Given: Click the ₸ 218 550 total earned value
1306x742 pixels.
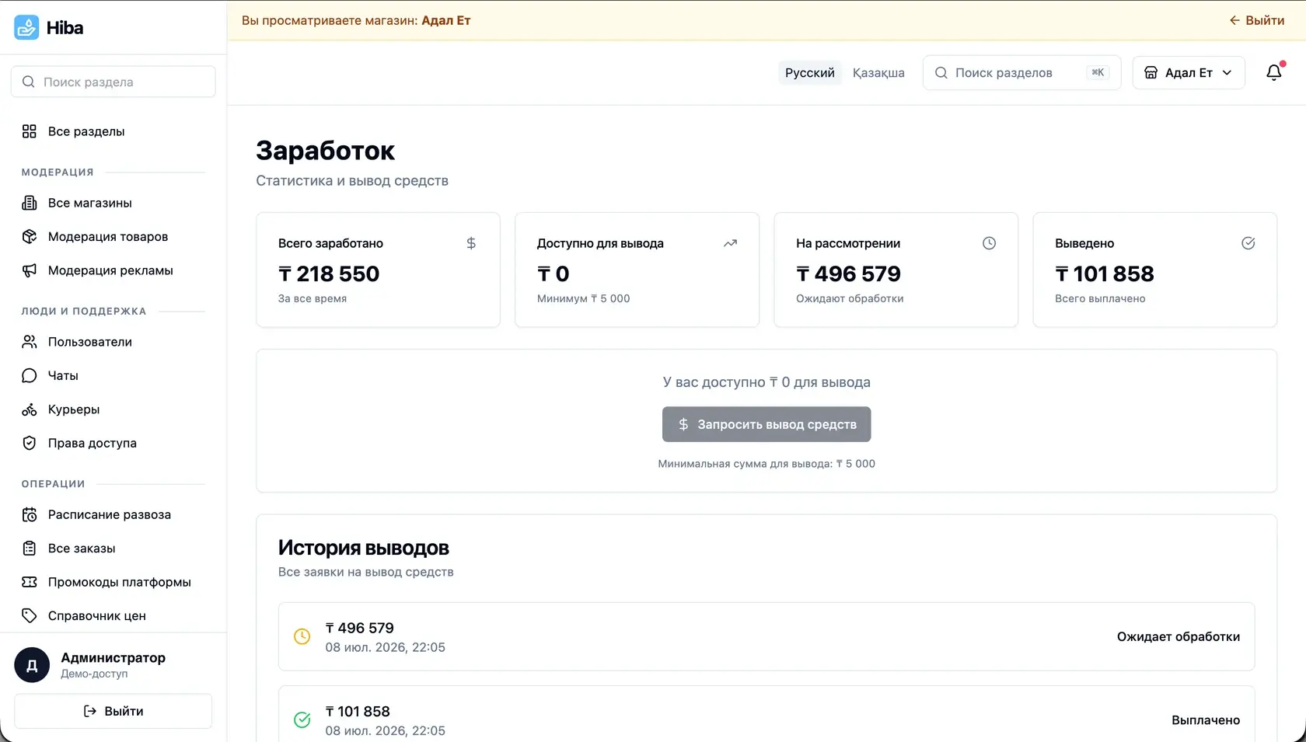Looking at the screenshot, I should (329, 273).
